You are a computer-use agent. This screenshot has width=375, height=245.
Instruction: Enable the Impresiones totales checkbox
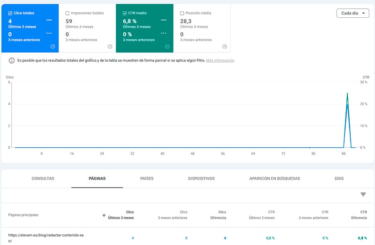[67, 13]
